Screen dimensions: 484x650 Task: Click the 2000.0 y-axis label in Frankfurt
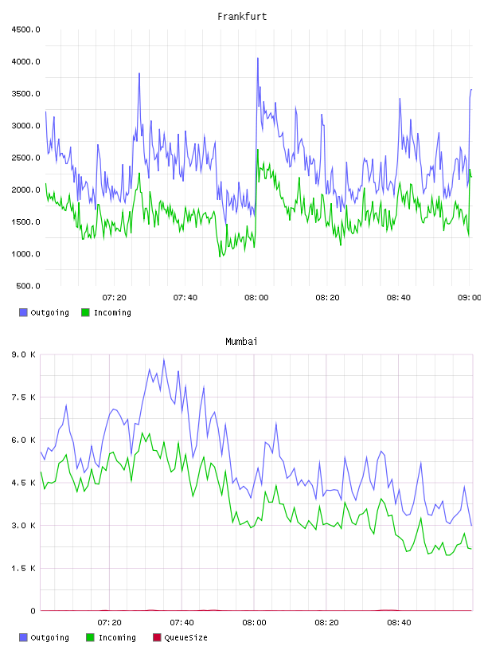(x=25, y=190)
